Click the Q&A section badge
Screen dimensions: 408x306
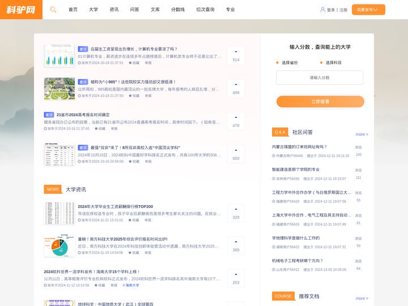(x=280, y=132)
